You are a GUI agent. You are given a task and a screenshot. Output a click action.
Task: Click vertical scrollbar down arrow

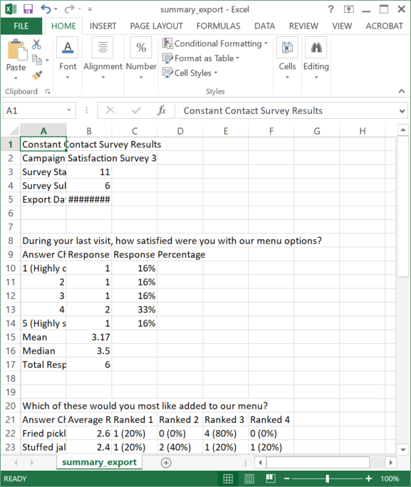[x=403, y=449]
